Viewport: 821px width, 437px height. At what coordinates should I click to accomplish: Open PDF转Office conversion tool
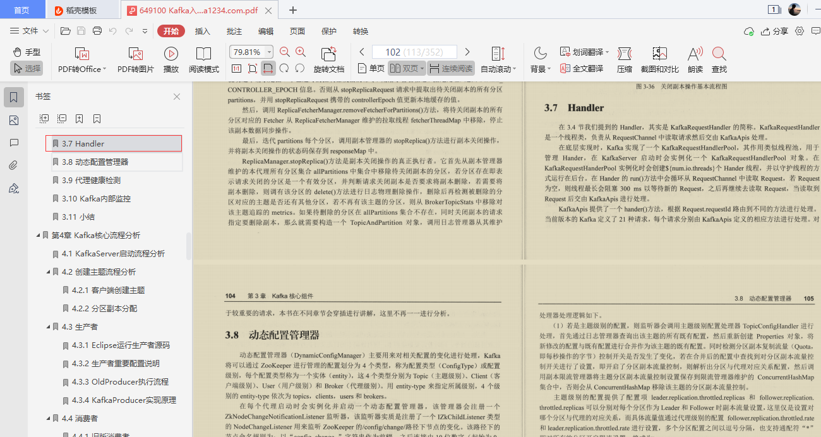81,60
